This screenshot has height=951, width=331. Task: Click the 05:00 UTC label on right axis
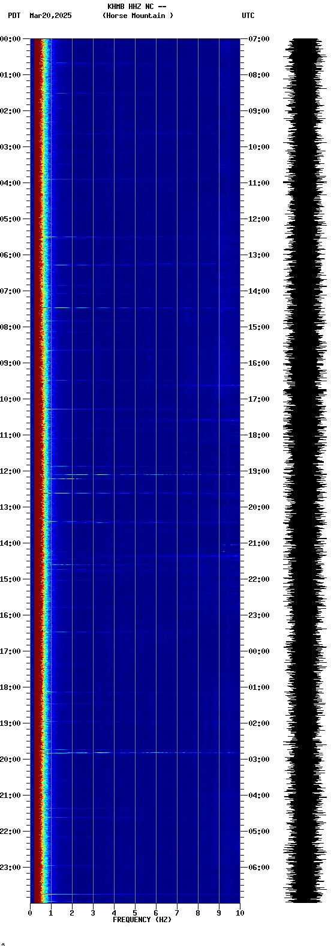[258, 832]
